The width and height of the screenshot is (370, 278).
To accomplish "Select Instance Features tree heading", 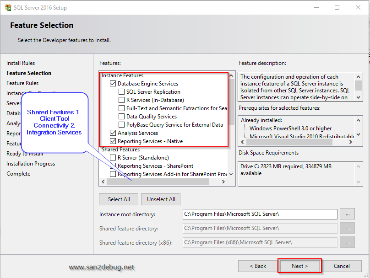I will (x=122, y=75).
